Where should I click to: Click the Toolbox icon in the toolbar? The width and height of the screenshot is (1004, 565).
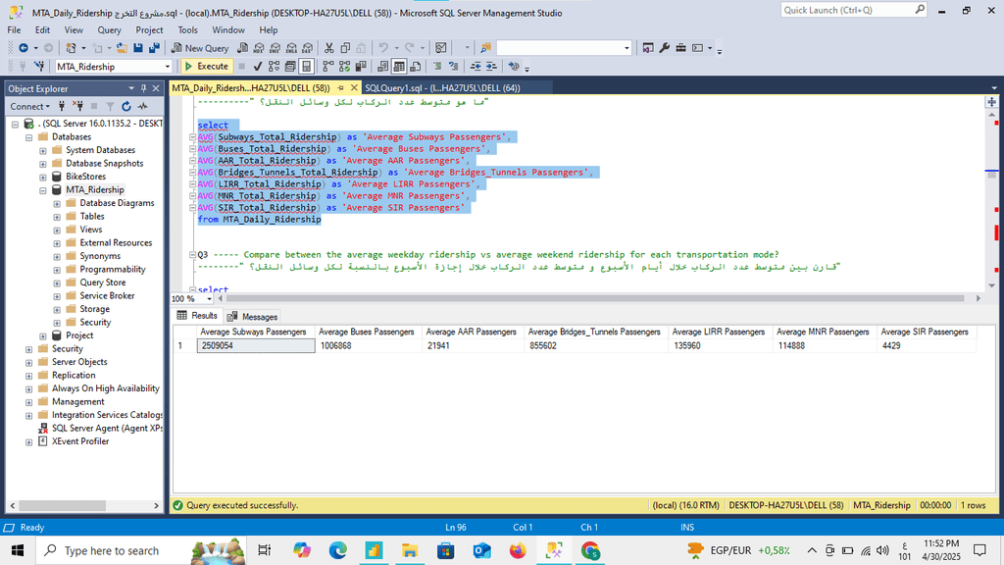[680, 48]
